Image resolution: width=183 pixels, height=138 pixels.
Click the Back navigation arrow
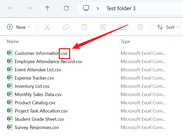click(x=11, y=8)
